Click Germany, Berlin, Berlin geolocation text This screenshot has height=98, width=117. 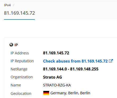click(70, 93)
